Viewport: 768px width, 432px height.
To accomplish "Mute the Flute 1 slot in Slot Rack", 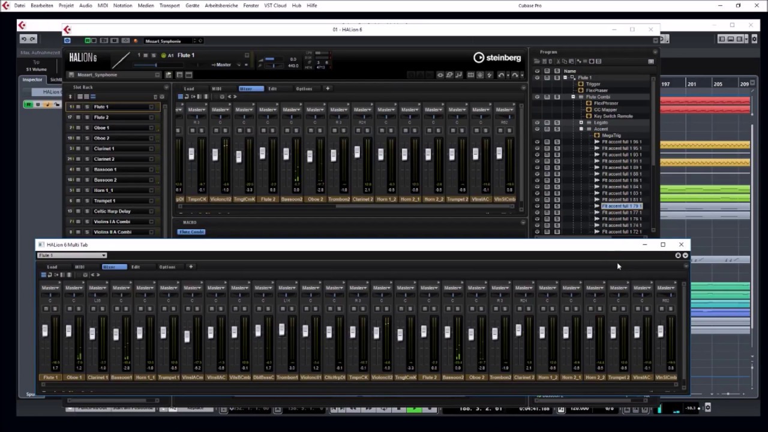I will coord(78,107).
